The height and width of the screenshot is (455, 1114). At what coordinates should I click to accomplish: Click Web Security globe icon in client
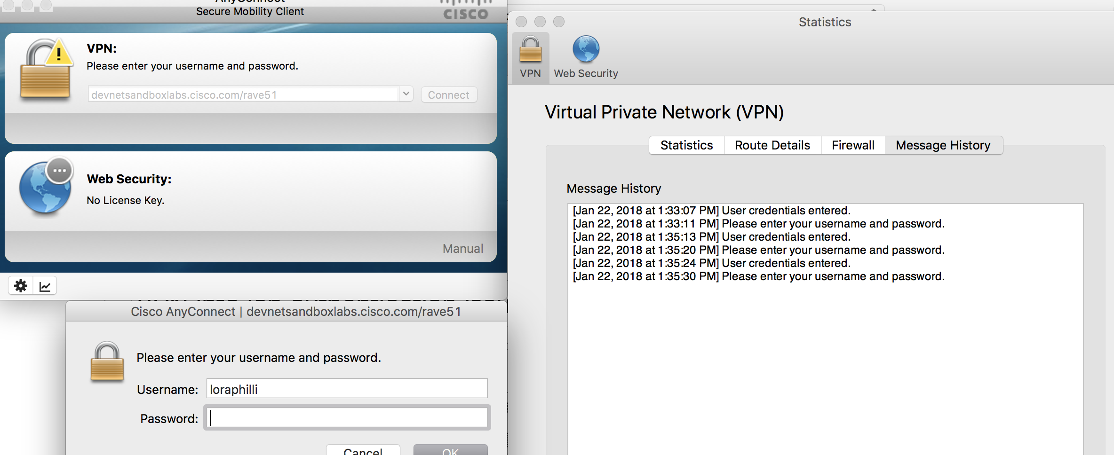point(46,186)
